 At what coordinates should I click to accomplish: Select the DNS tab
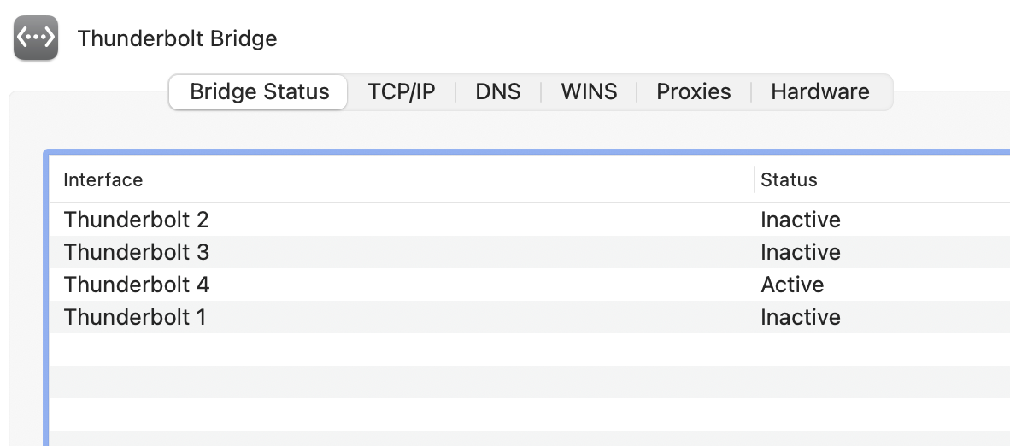(x=498, y=92)
